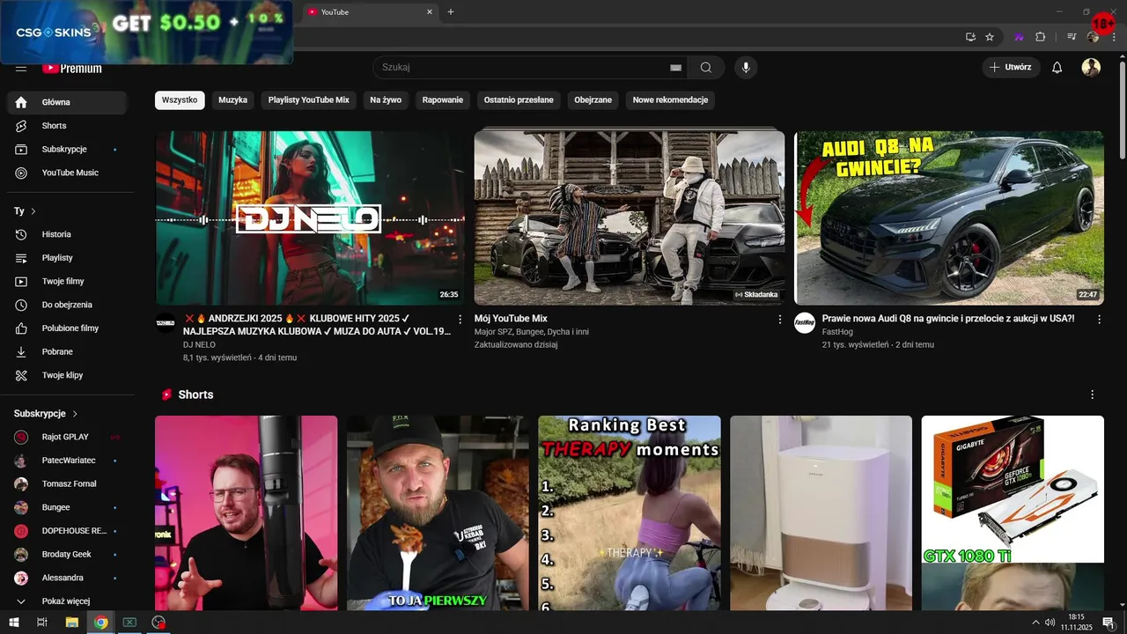The width and height of the screenshot is (1127, 634).
Task: Bookmark this page with the star icon
Action: 990,37
